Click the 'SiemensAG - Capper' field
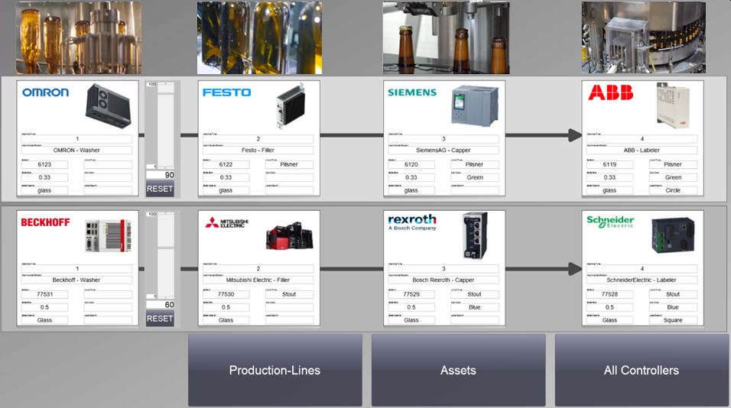The image size is (731, 408). tap(443, 150)
